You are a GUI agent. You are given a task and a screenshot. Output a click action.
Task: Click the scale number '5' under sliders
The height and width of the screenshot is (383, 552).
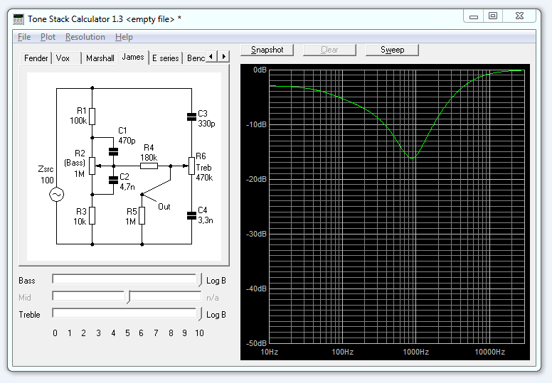click(127, 333)
